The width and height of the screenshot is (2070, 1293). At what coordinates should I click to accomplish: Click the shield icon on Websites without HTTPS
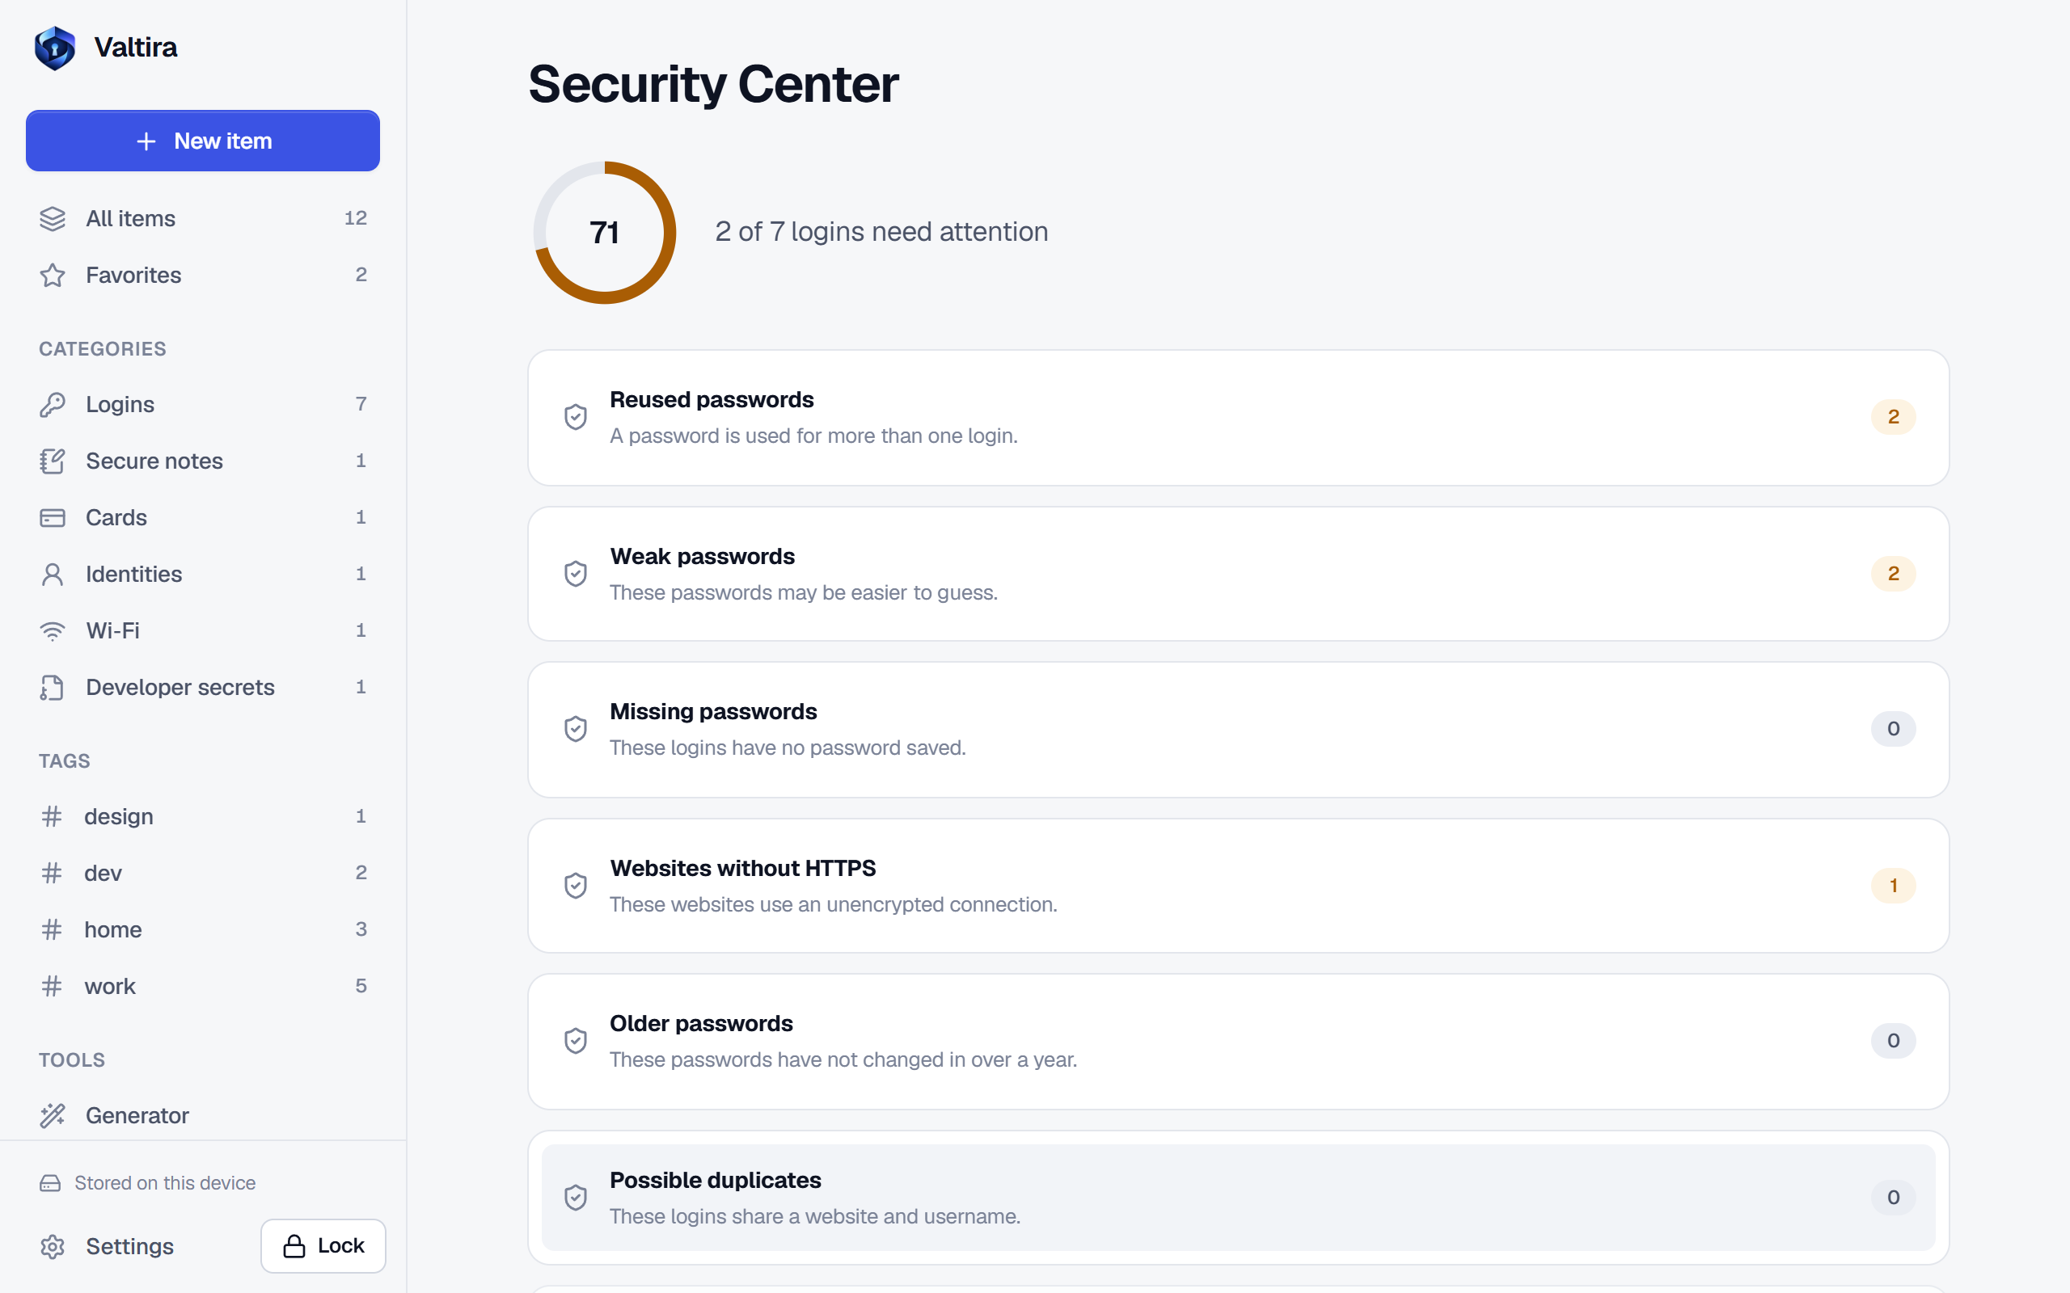tap(576, 886)
